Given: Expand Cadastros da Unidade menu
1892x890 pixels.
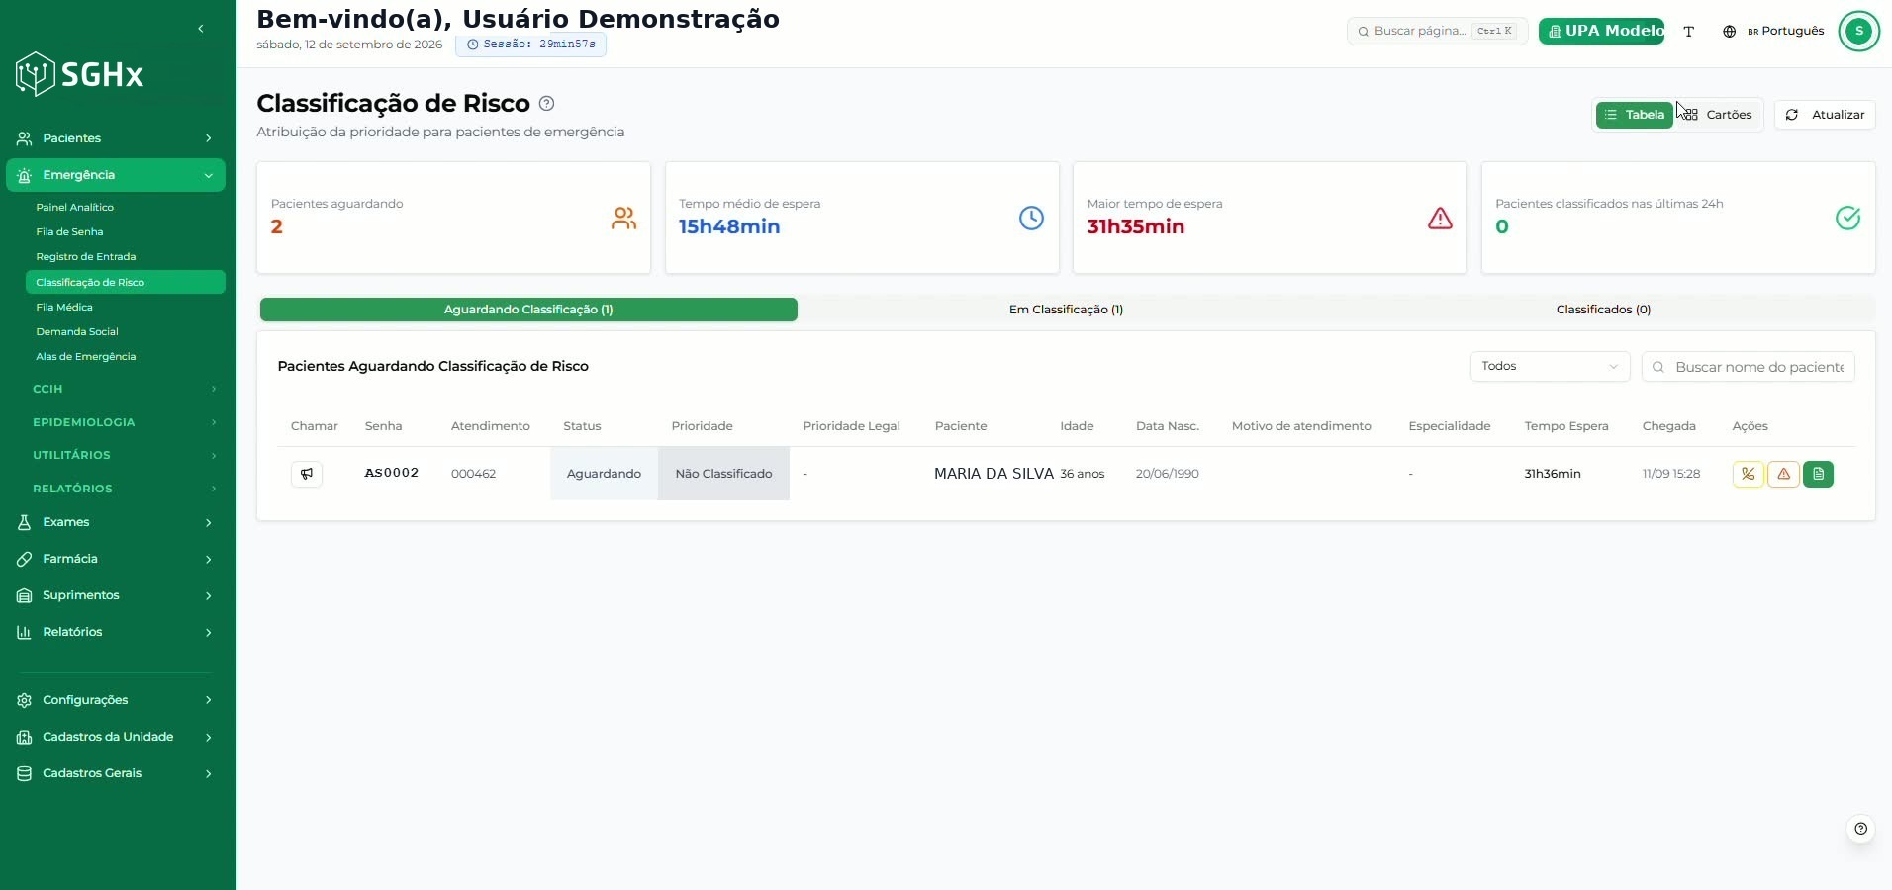Looking at the screenshot, I should (x=115, y=737).
